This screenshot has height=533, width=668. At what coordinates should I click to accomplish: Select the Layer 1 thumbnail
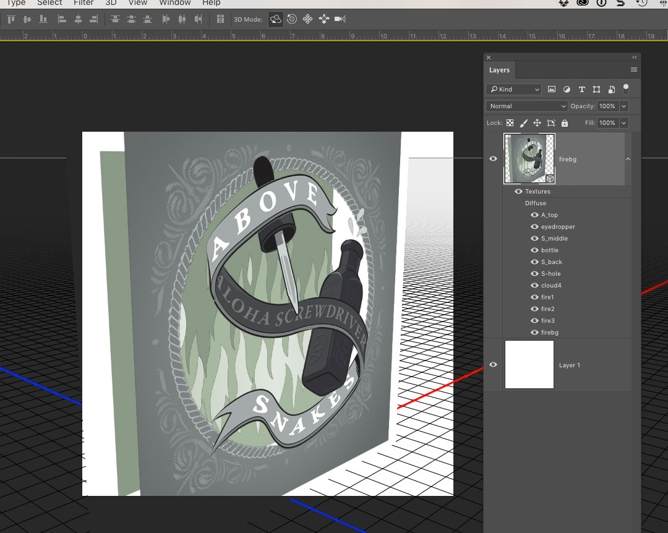click(529, 365)
